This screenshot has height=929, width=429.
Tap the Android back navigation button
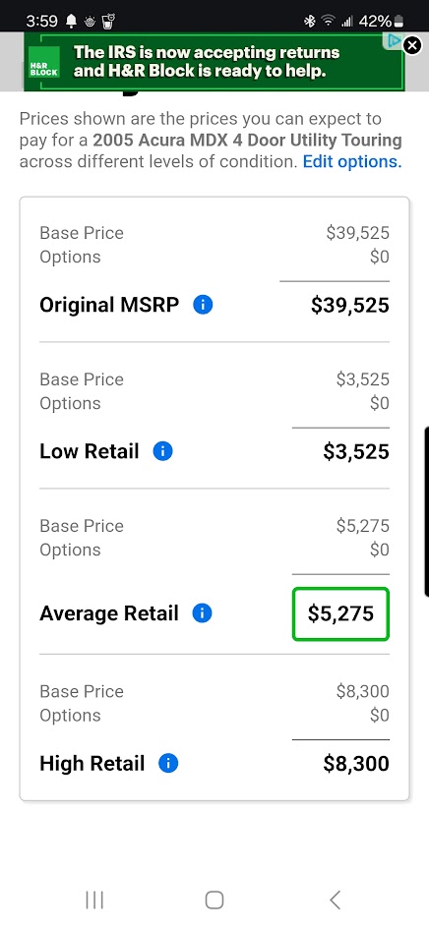coord(335,900)
